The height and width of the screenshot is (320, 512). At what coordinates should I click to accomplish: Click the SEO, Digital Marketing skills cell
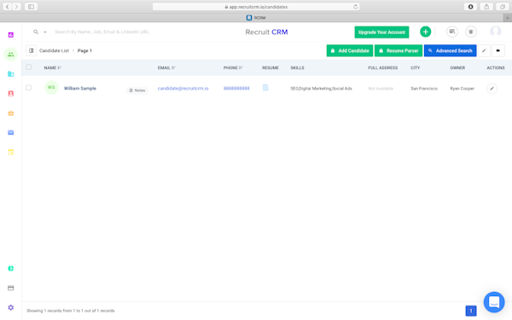[x=322, y=89]
